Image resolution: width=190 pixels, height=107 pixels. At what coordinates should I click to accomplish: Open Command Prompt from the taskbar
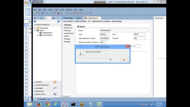point(73,104)
